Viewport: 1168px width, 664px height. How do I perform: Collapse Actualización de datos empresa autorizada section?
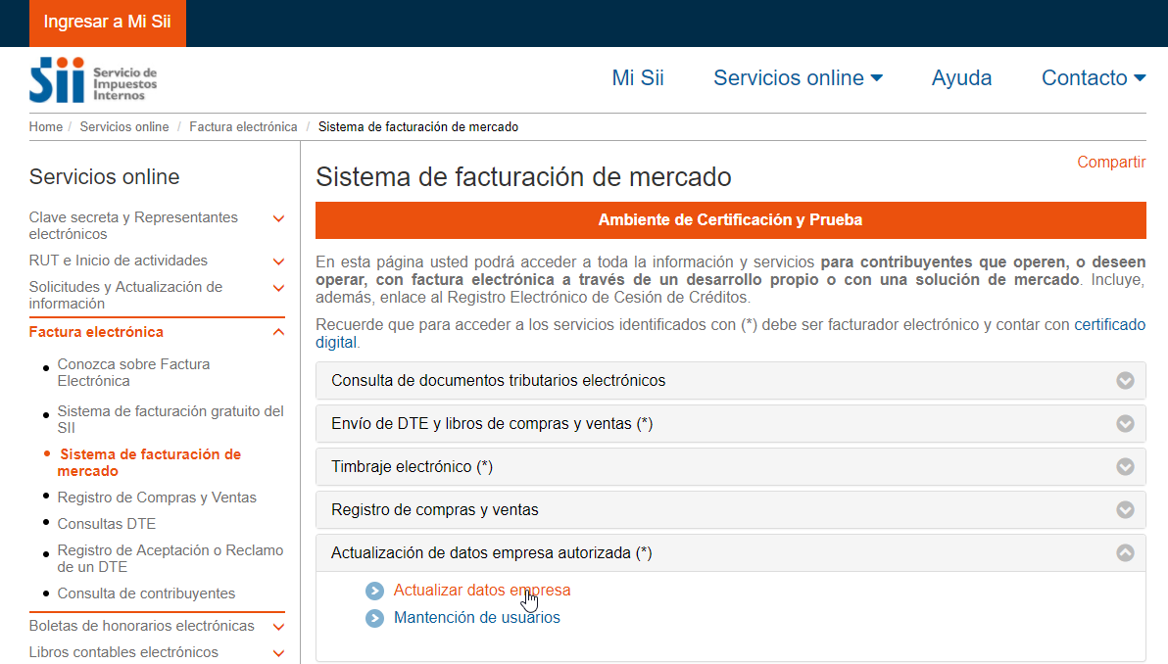(1125, 553)
